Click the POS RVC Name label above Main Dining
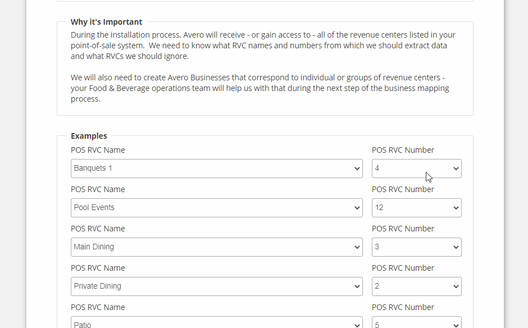The width and height of the screenshot is (528, 328). [x=98, y=229]
